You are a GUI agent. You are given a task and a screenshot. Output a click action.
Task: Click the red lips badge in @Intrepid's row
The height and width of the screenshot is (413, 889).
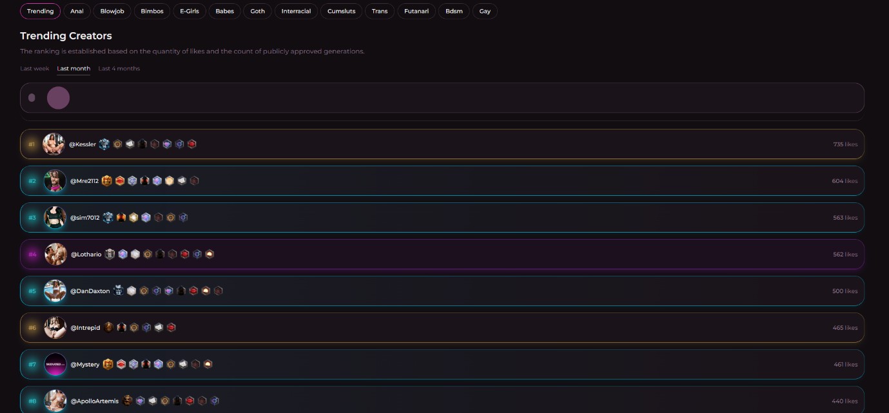click(x=171, y=328)
